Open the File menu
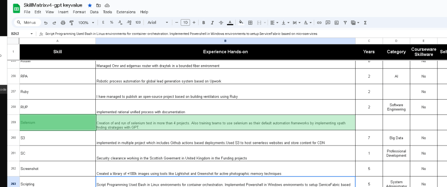Viewport: 447px width, 187px height. [27, 12]
